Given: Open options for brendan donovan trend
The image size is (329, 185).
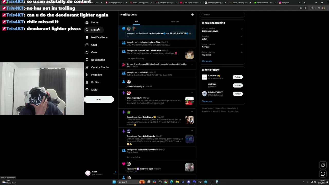Looking at the screenshot, I should 241,29.
